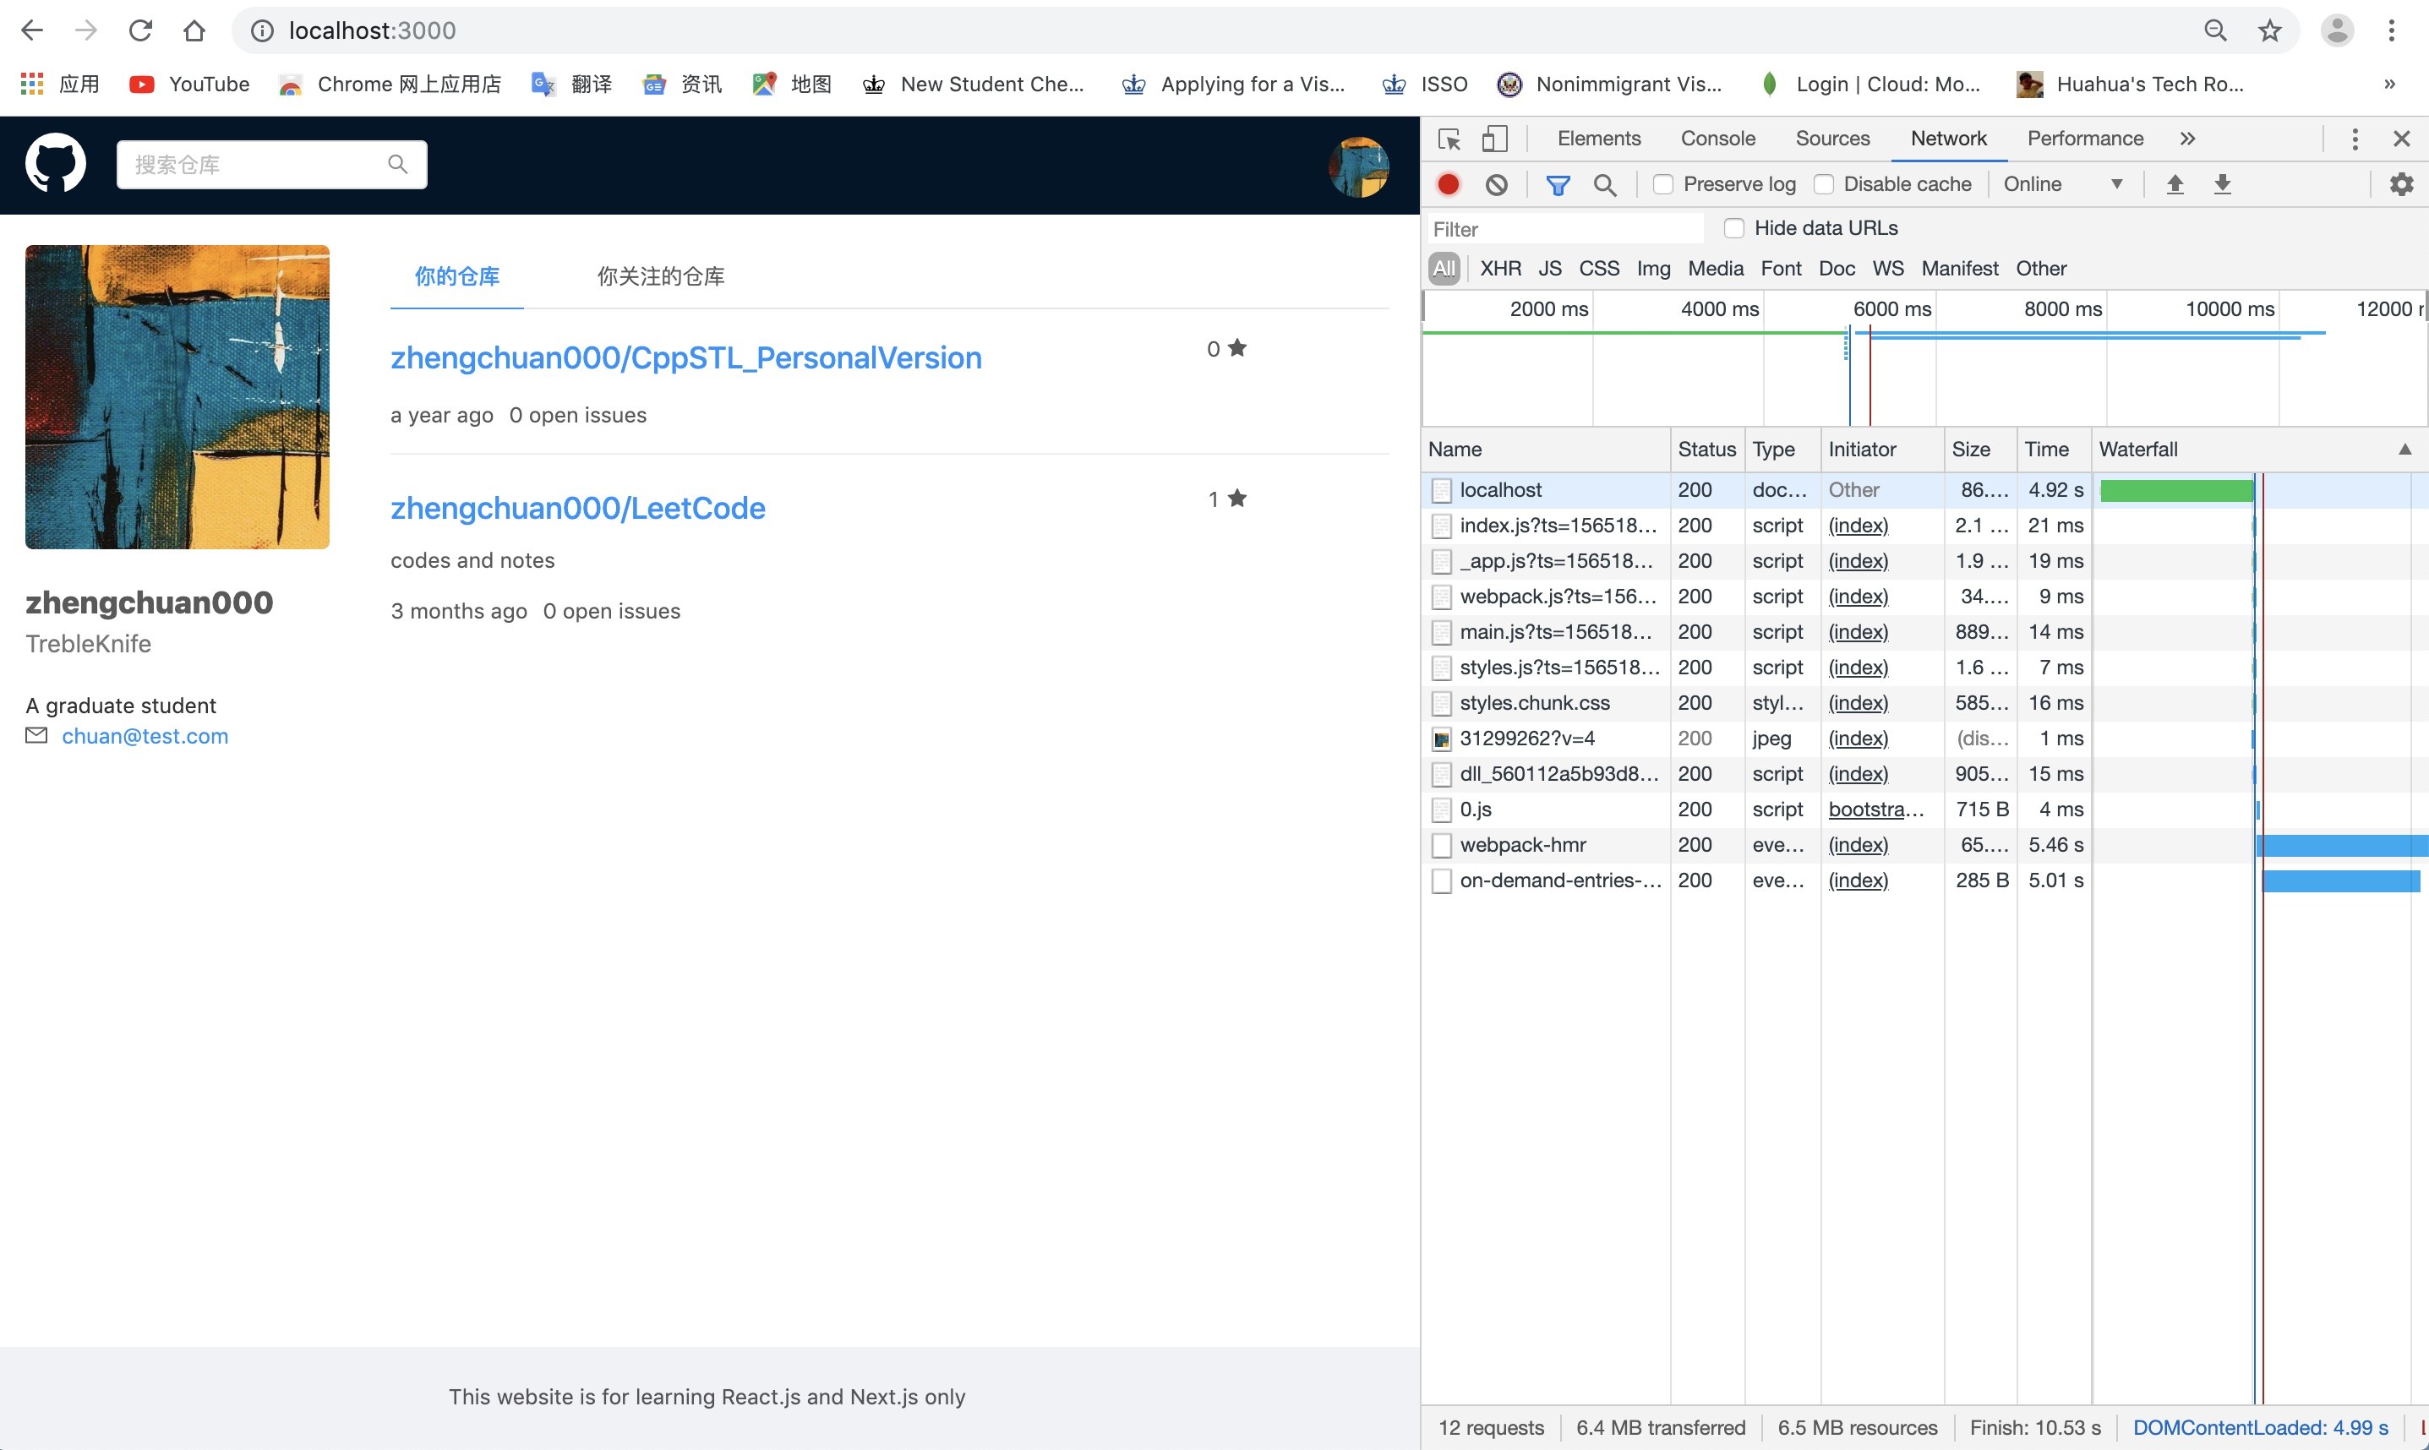Select the styles.chunk.css request row
Image resolution: width=2429 pixels, height=1450 pixels.
(x=1924, y=702)
